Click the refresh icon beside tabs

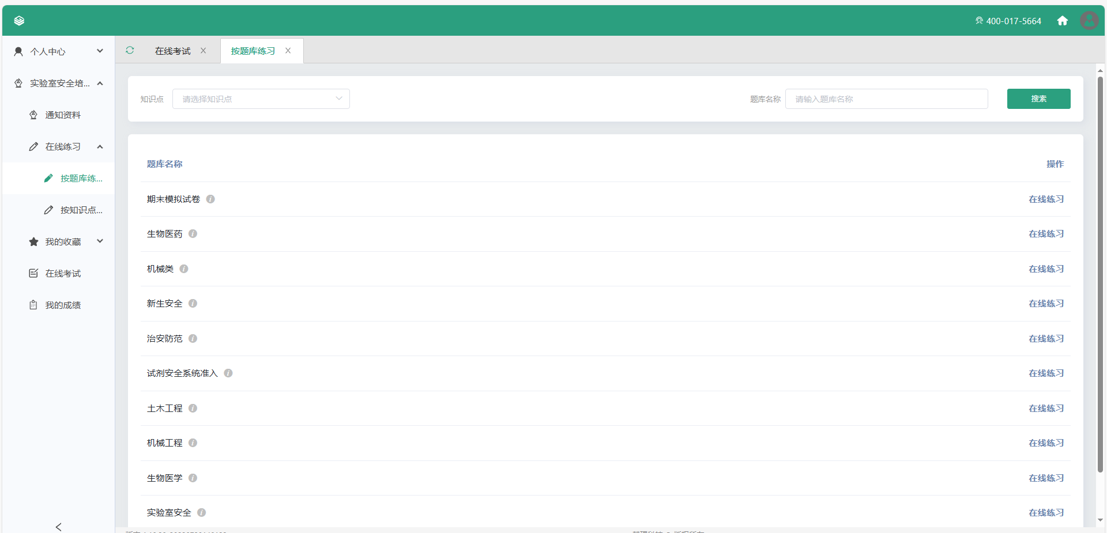130,51
